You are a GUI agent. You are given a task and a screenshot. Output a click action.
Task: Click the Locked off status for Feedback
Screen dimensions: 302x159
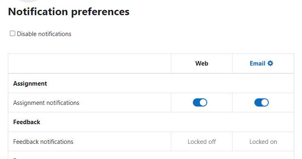pos(201,142)
